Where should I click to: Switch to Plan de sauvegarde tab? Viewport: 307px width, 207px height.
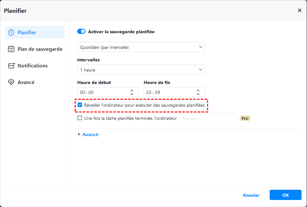click(x=40, y=49)
